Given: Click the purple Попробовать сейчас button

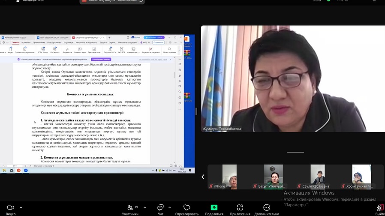Looking at the screenshot, I should [x=101, y=60].
